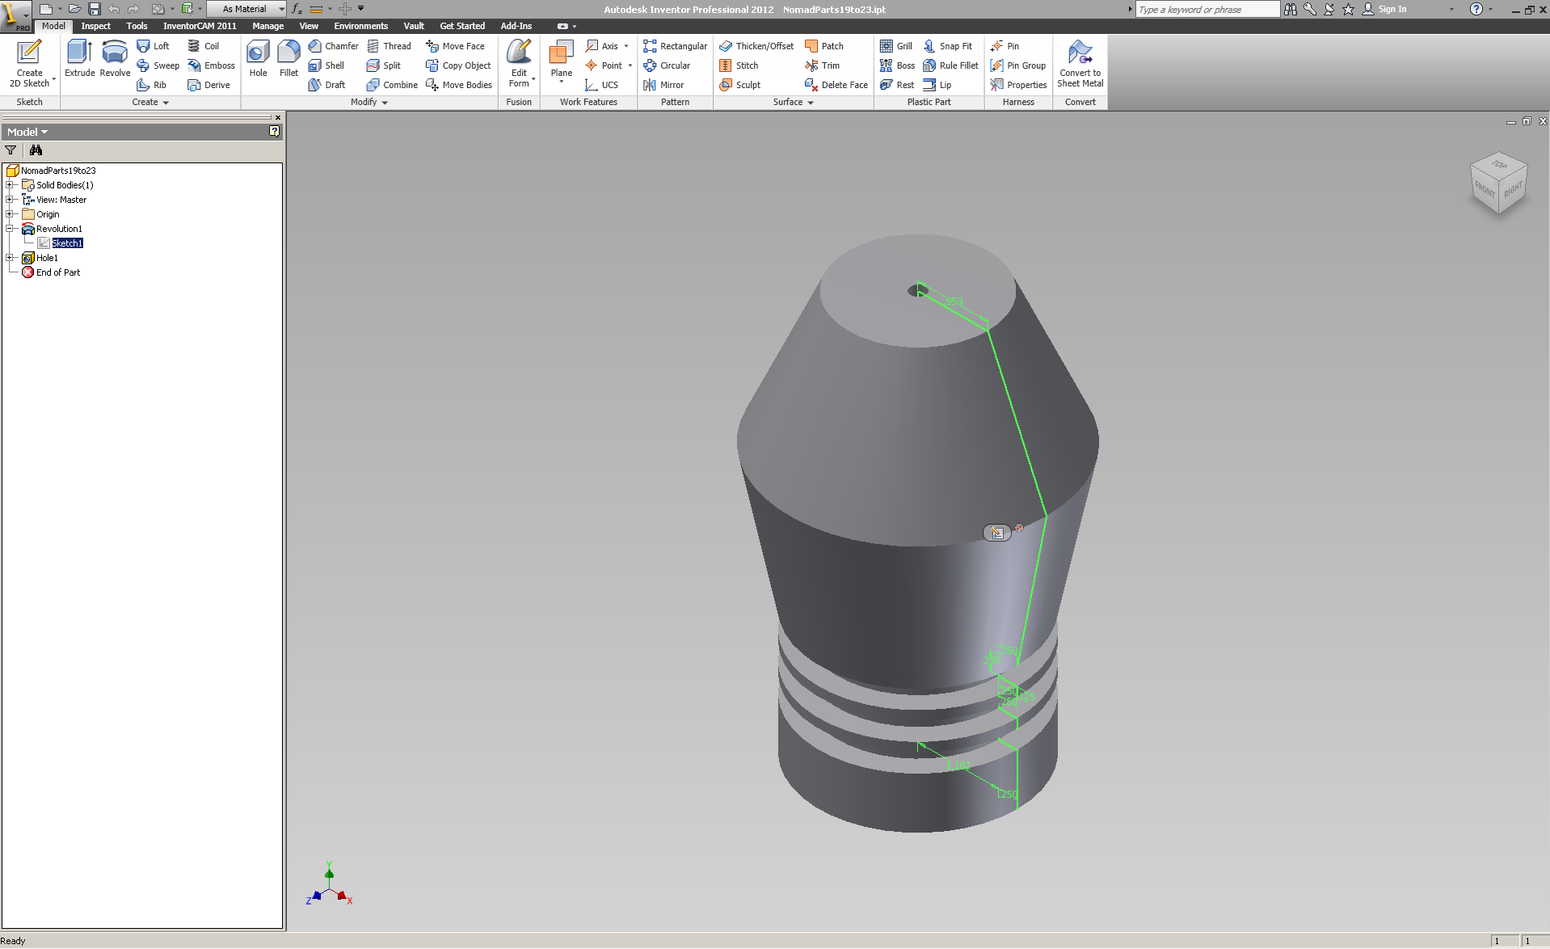The image size is (1550, 949).
Task: Click the Sign In link
Action: click(1392, 9)
